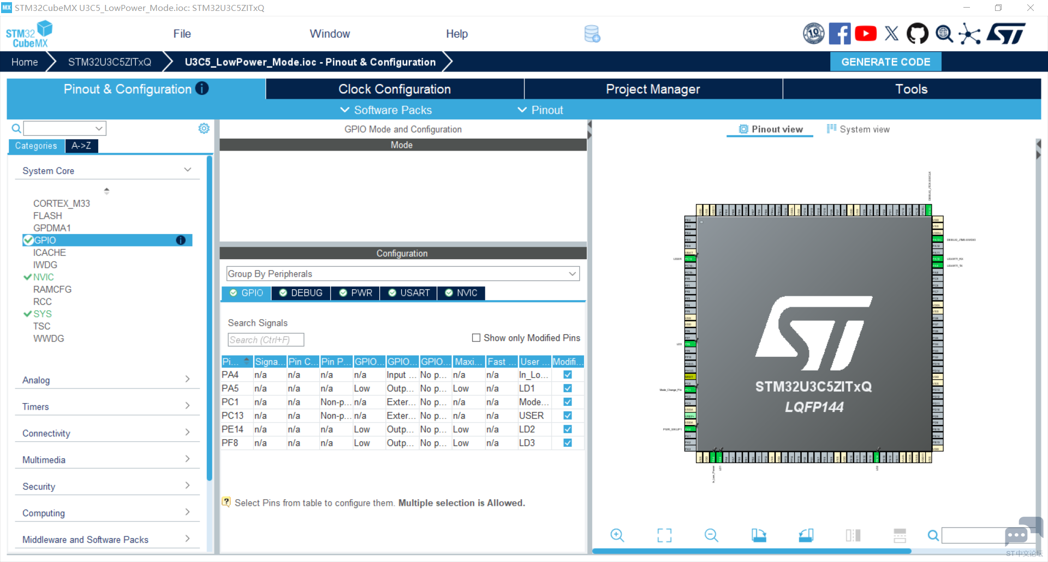
Task: Select NVIC in System Core list
Action: [44, 277]
